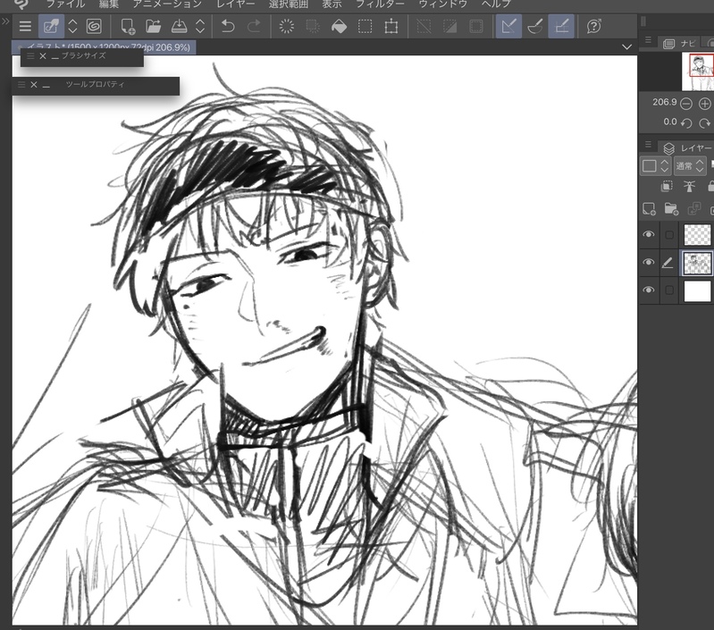Click the Invert Selection icon
Viewport: 714px width, 630px height.
coord(449,27)
